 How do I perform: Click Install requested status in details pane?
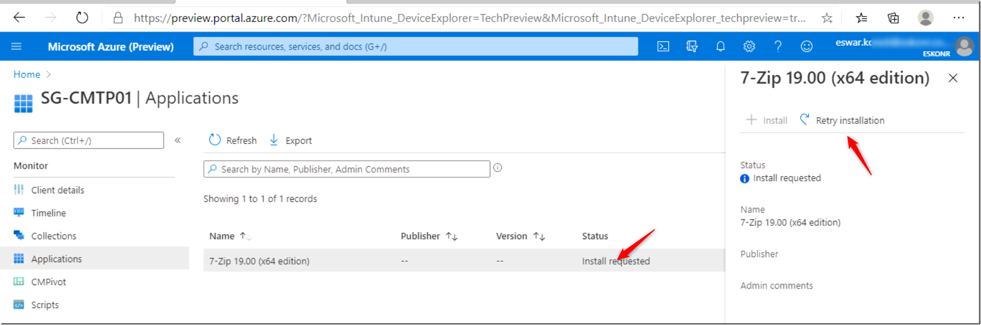click(786, 178)
